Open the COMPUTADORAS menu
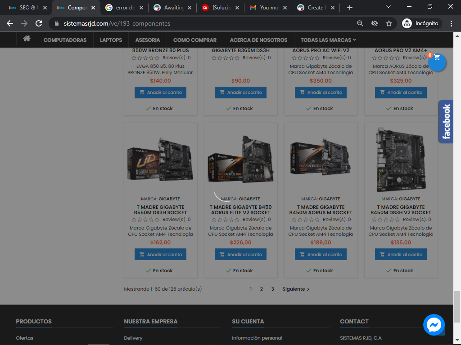Screen dimensions: 461x345 coord(65,40)
